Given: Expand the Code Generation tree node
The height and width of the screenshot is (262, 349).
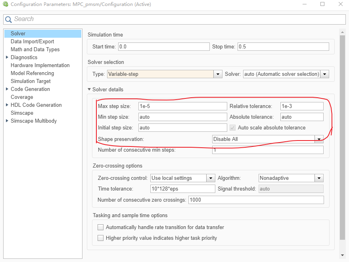Looking at the screenshot, I should pyautogui.click(x=7, y=89).
